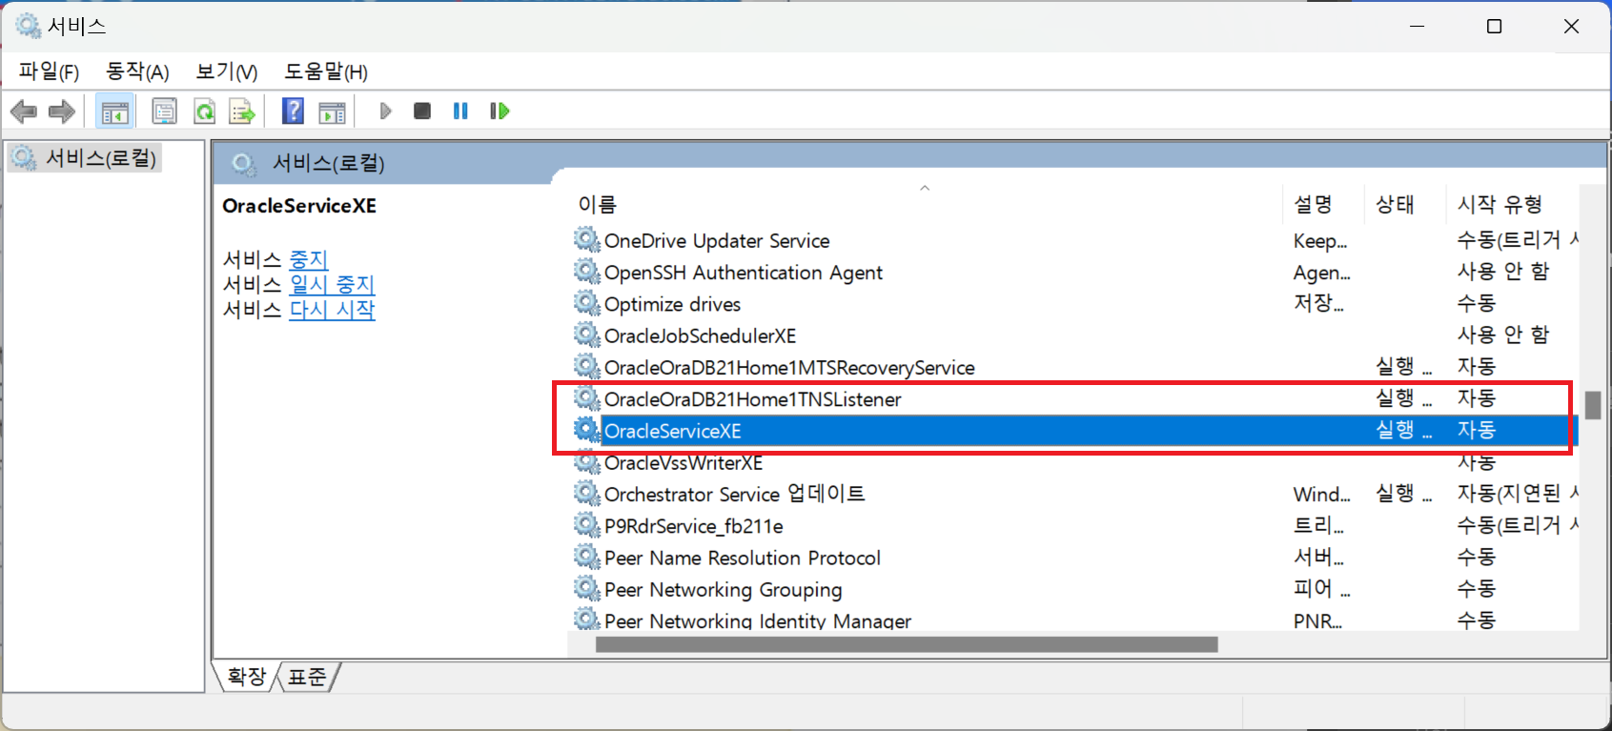This screenshot has width=1612, height=731.
Task: Select Peer Networking Identity Manager service
Action: (757, 620)
